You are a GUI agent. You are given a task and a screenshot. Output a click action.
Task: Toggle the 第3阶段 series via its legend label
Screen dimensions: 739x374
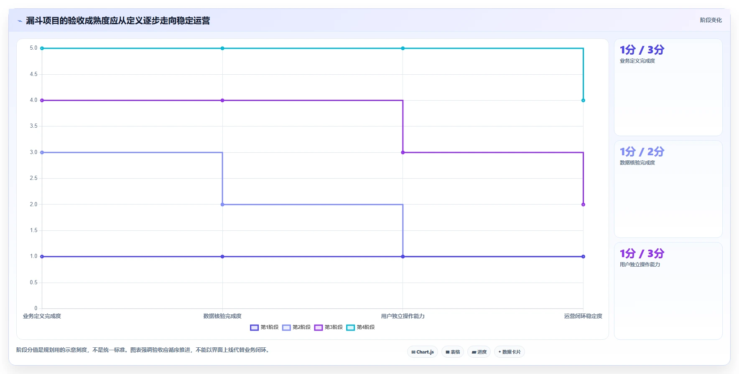pyautogui.click(x=334, y=327)
